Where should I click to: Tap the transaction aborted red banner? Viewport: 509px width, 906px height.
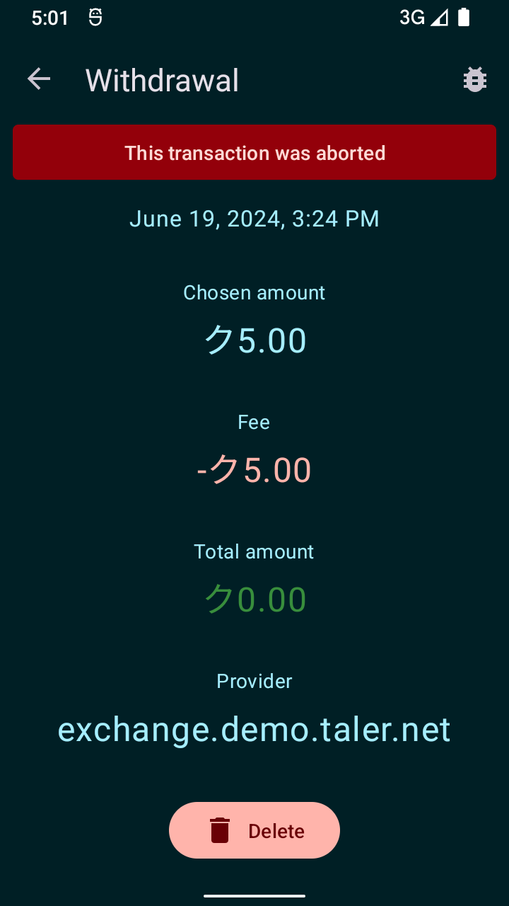click(255, 153)
